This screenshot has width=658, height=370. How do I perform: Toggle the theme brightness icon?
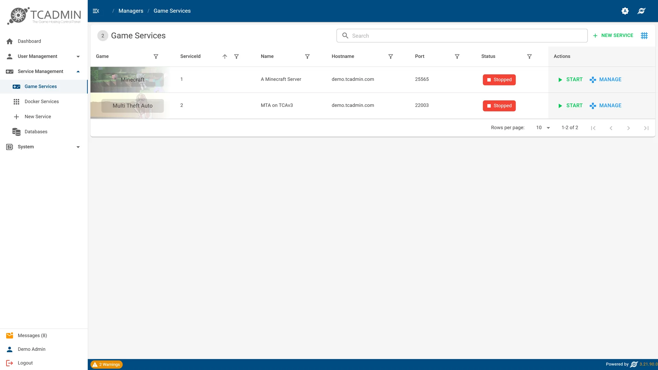[x=625, y=11]
